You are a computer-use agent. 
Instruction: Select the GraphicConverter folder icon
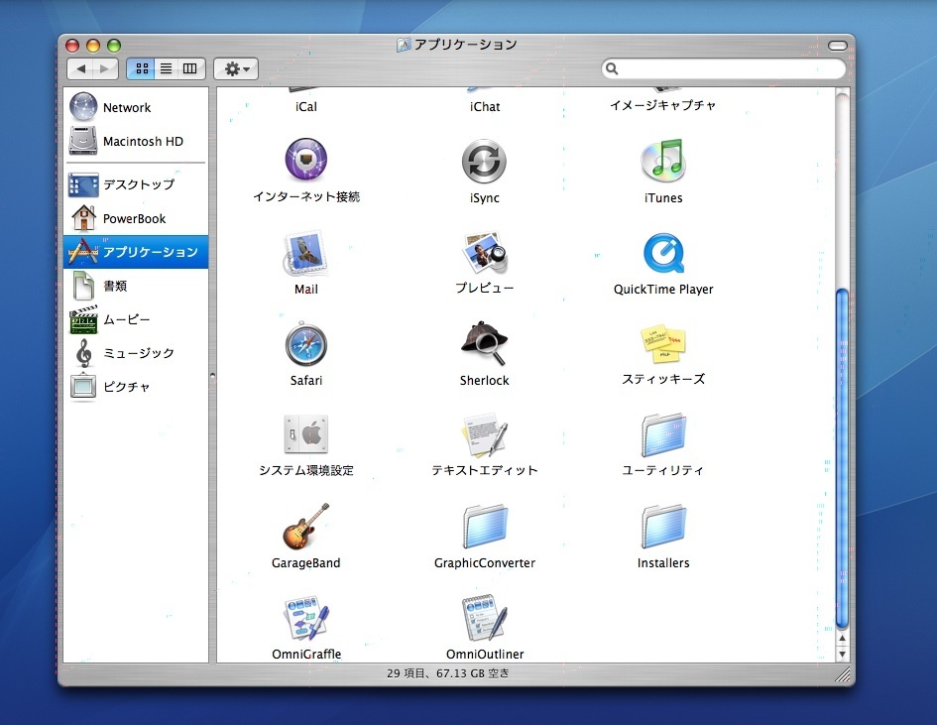click(x=485, y=527)
